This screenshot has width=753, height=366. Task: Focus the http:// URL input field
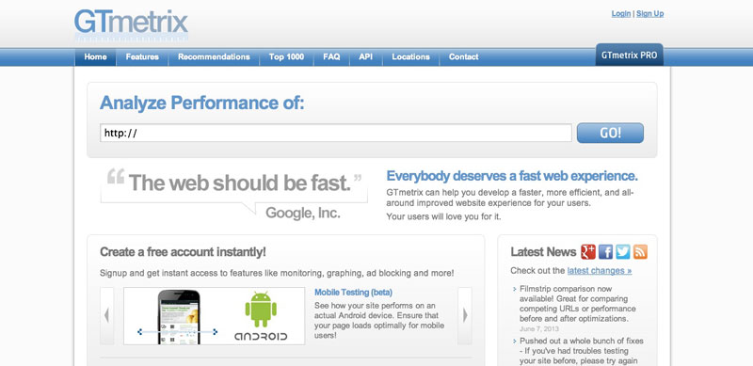click(x=336, y=133)
